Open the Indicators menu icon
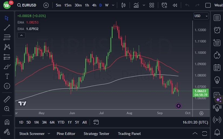Viewport: 223px width, 139px height. [x=136, y=5]
